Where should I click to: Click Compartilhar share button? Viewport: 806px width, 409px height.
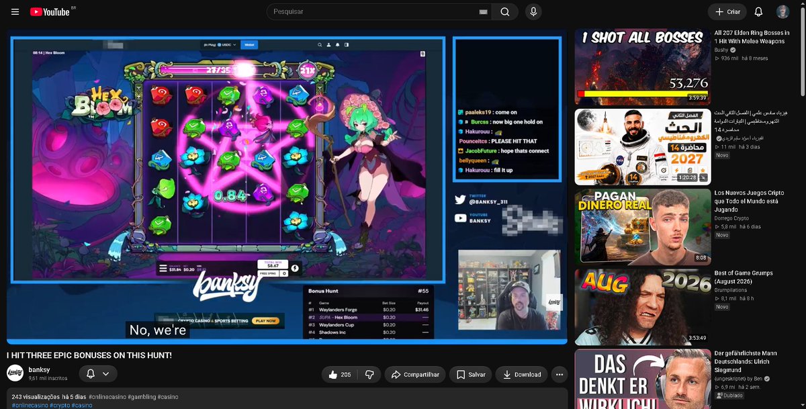(x=415, y=375)
